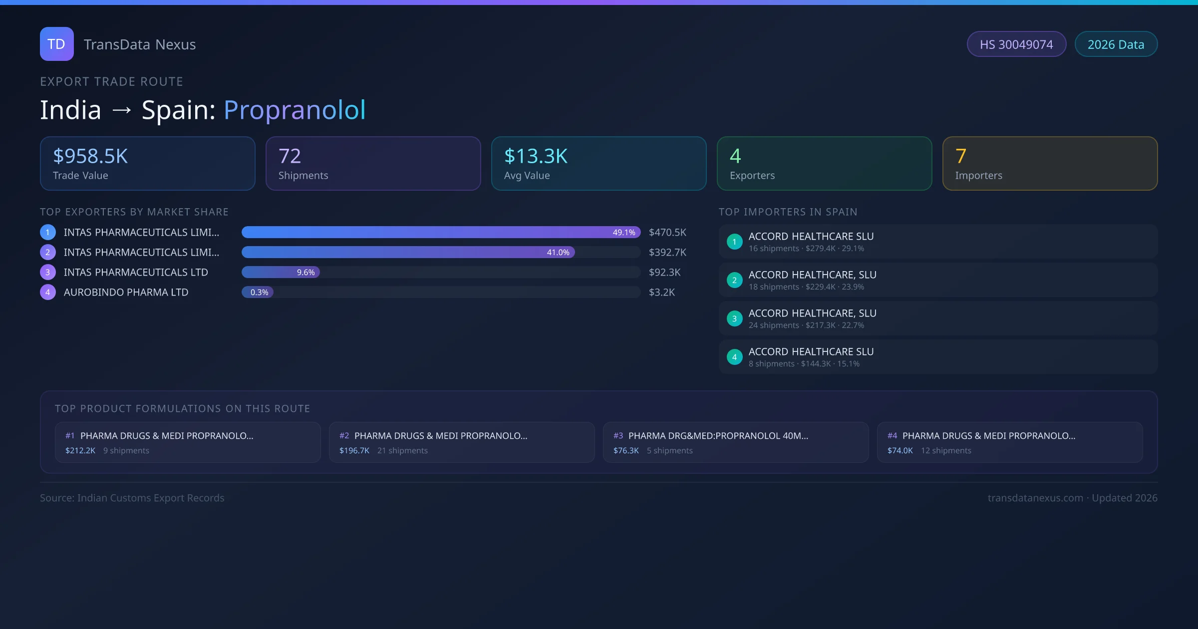Expand exporter INTAS PHARMACEUTICALS LIMI... entry

pos(141,232)
